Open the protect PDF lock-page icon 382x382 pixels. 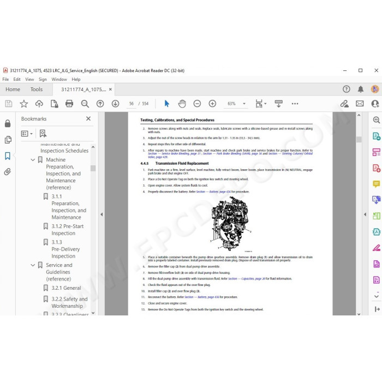click(x=54, y=104)
